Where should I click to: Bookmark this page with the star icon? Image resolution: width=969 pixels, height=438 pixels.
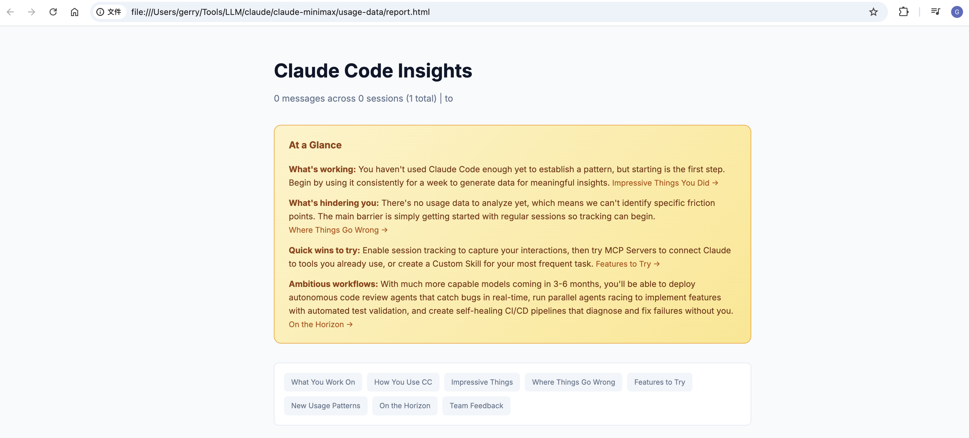pyautogui.click(x=873, y=12)
